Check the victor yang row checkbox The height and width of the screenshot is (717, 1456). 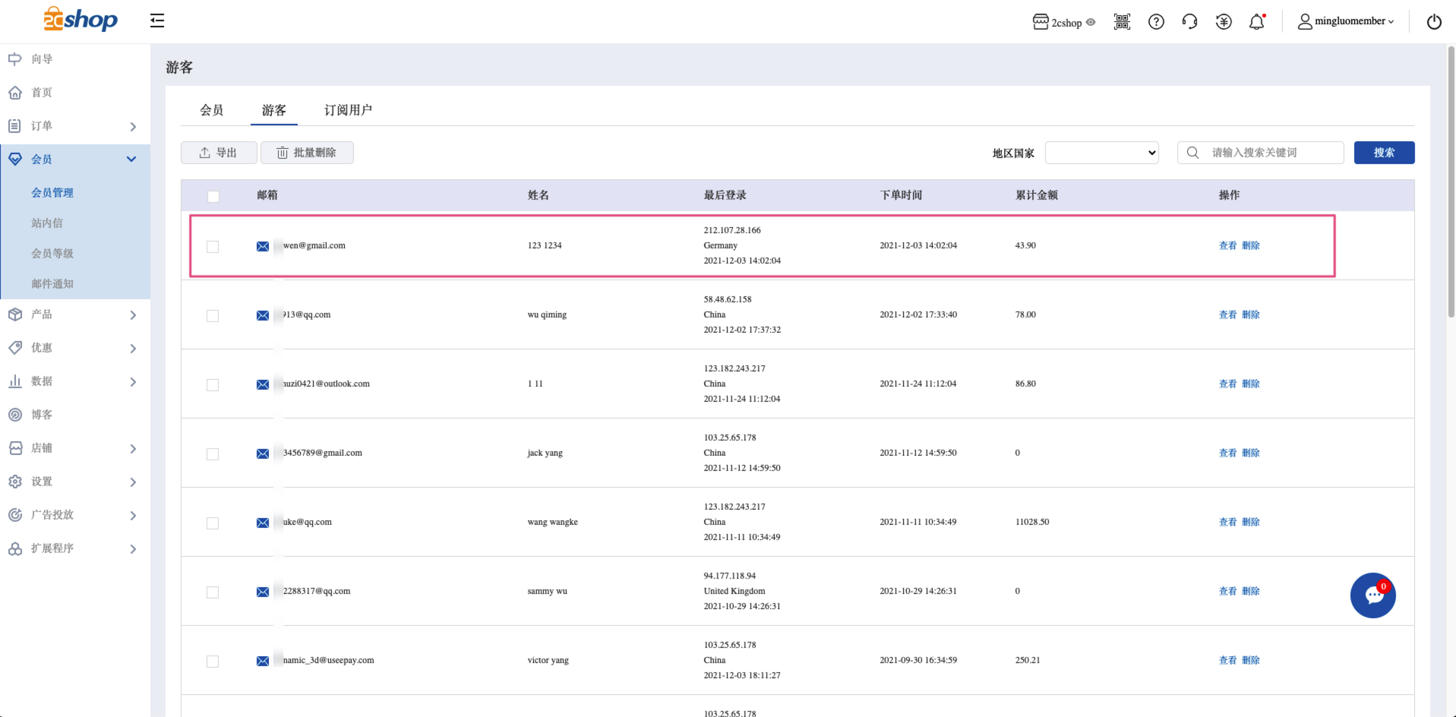click(213, 662)
